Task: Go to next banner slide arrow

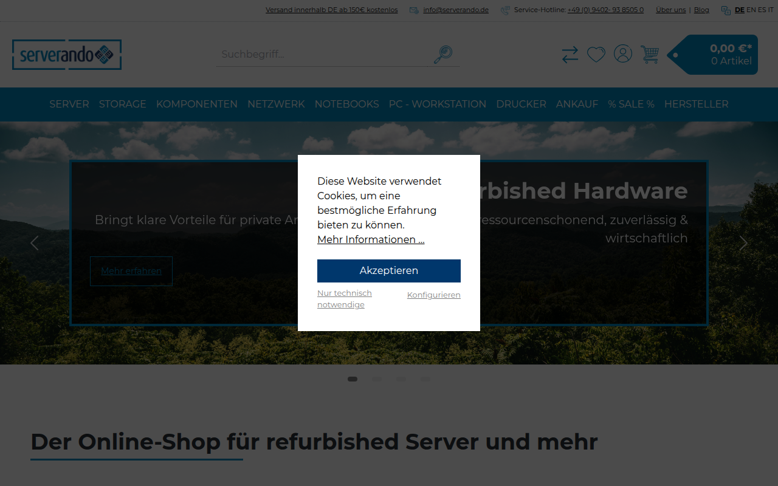Action: click(x=743, y=243)
